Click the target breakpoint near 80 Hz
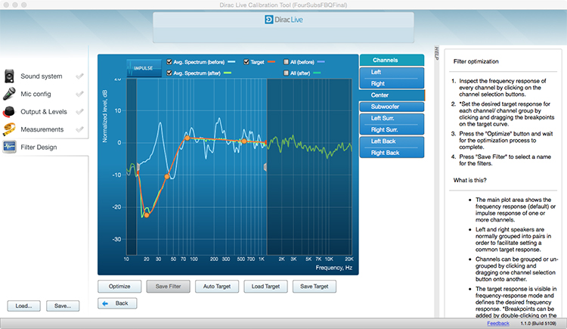This screenshot has width=567, height=329. coord(187,138)
